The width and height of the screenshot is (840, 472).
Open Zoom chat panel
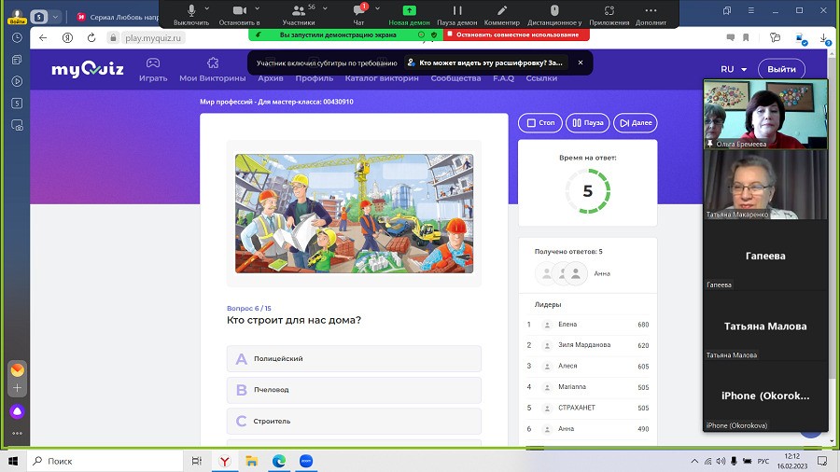359,13
